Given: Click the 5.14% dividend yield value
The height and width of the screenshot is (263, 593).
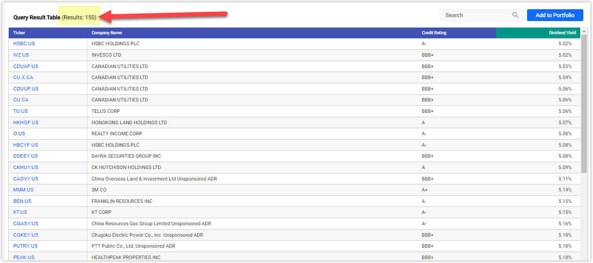Looking at the screenshot, I should [565, 190].
